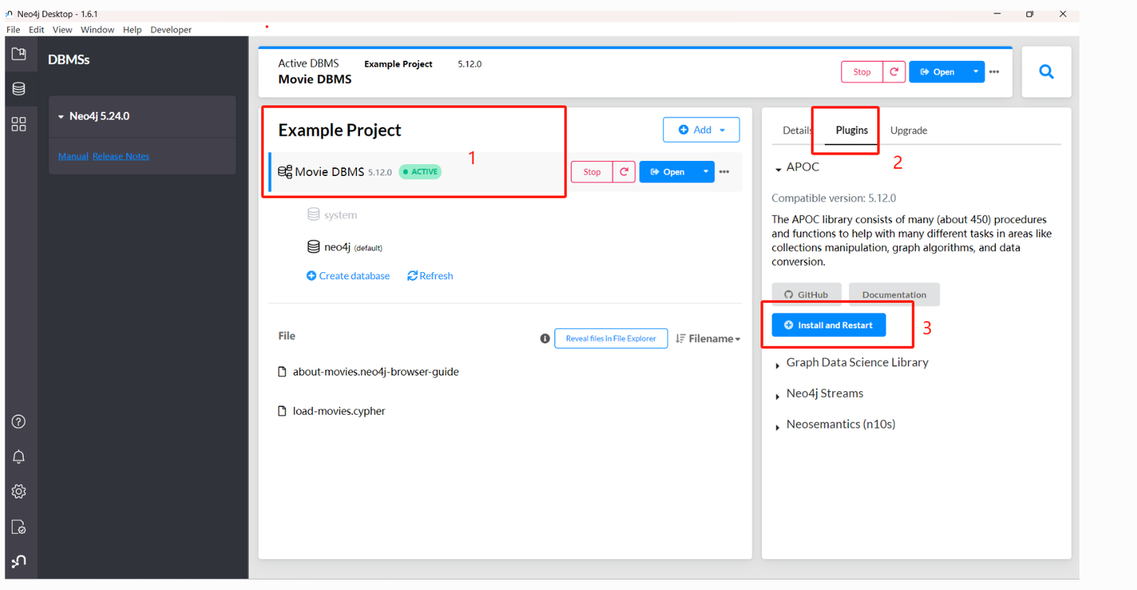The height and width of the screenshot is (590, 1137).
Task: Expand the Graph Data Science Library plugin
Action: pos(778,364)
